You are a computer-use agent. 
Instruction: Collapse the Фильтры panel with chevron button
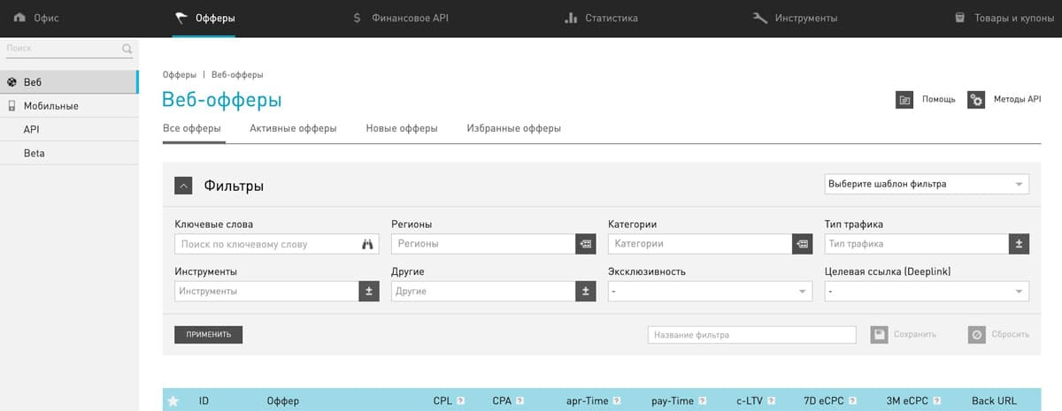(x=183, y=186)
